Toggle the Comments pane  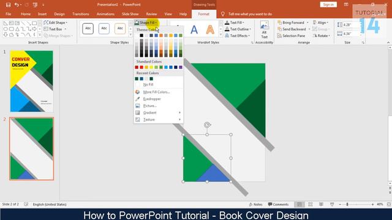pyautogui.click(x=278, y=204)
